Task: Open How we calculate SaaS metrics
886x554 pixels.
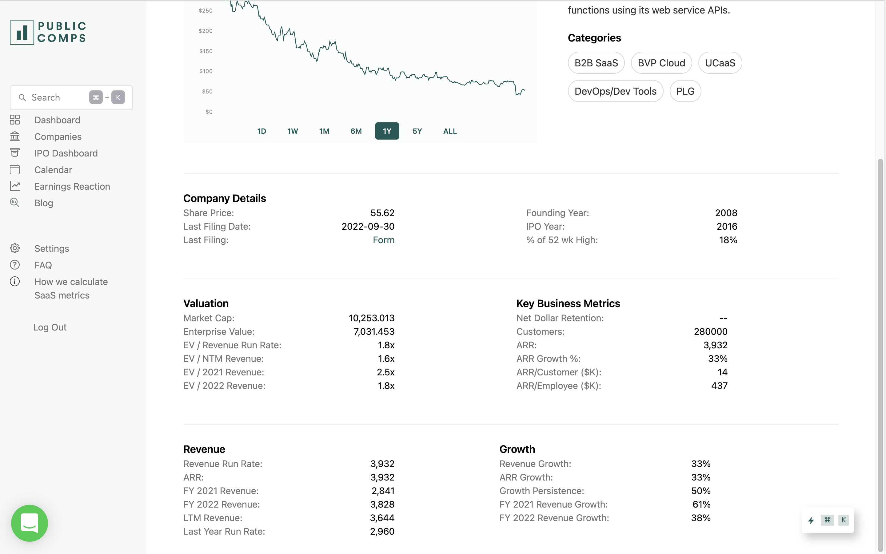Action: [71, 288]
